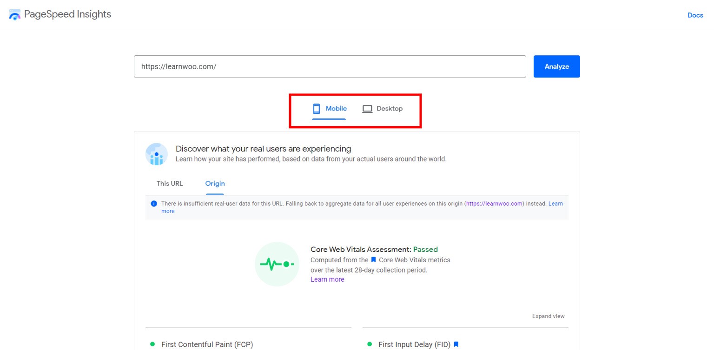Click the blue info icon in the notice
The width and height of the screenshot is (714, 350).
click(x=154, y=204)
